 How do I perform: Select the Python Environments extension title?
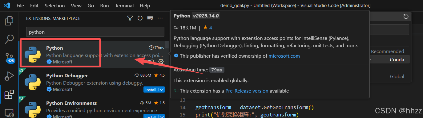[71, 103]
